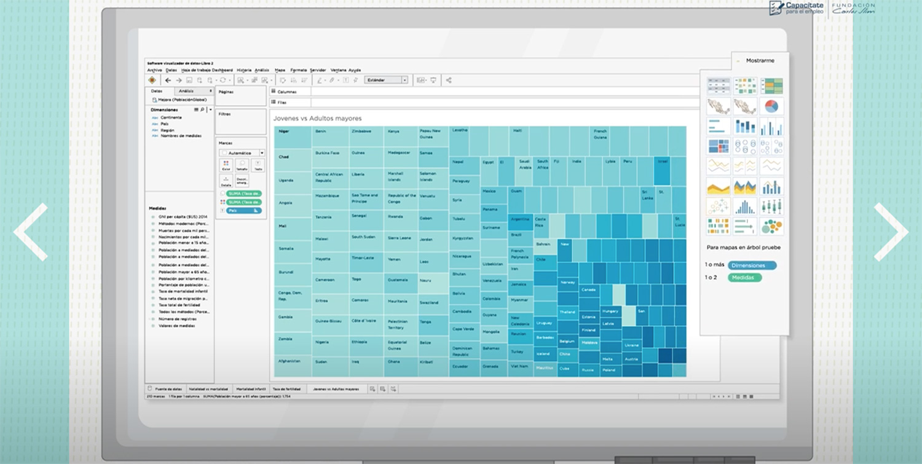The width and height of the screenshot is (922, 464).
Task: Click the Texto button in the Marcas card
Action: [258, 165]
